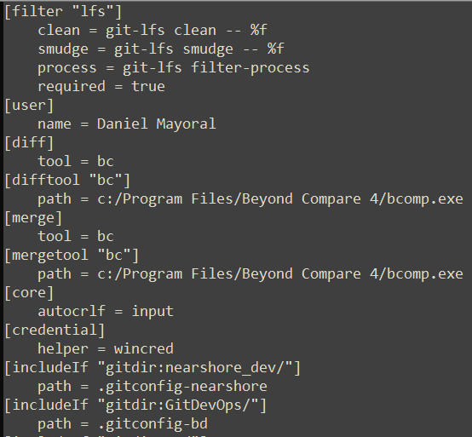
Task: Click the [credential] section header
Action: tap(55, 331)
